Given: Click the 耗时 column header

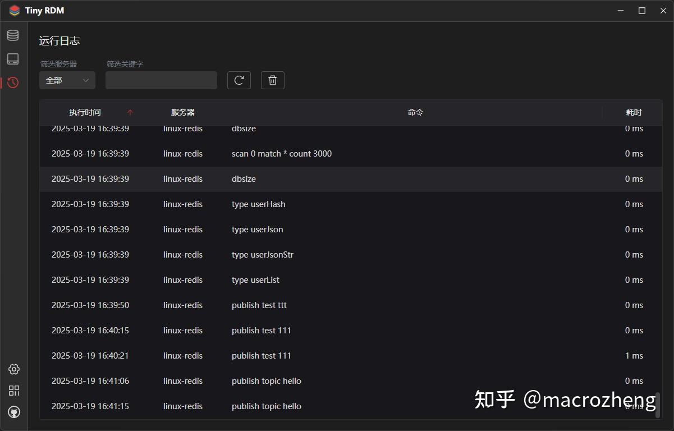Looking at the screenshot, I should click(x=634, y=112).
